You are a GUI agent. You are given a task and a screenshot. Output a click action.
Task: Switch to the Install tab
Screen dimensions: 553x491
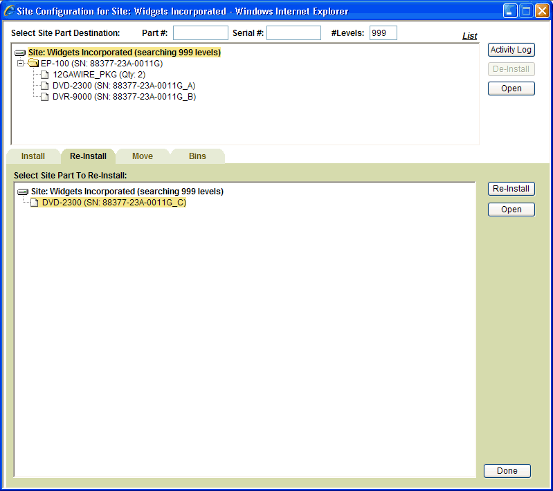click(33, 156)
